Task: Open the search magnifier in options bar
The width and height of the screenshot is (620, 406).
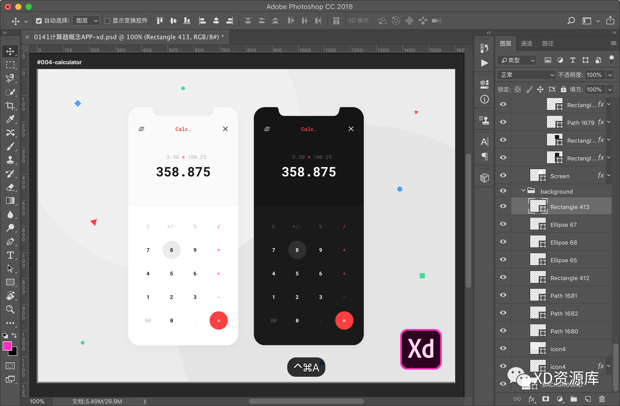Action: (x=571, y=21)
